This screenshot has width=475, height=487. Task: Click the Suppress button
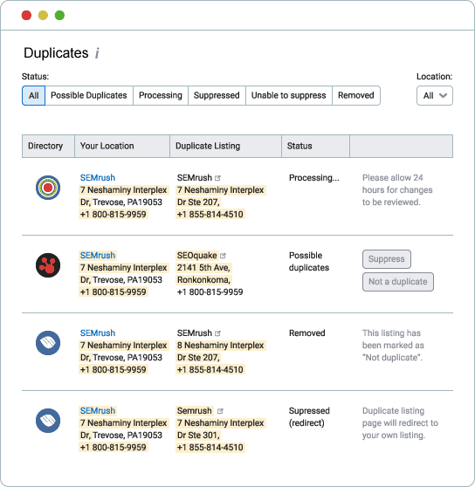click(387, 259)
